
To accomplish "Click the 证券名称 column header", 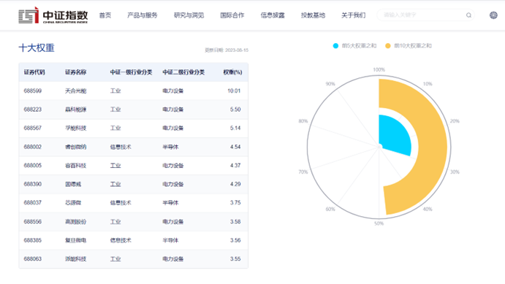I will tap(76, 72).
